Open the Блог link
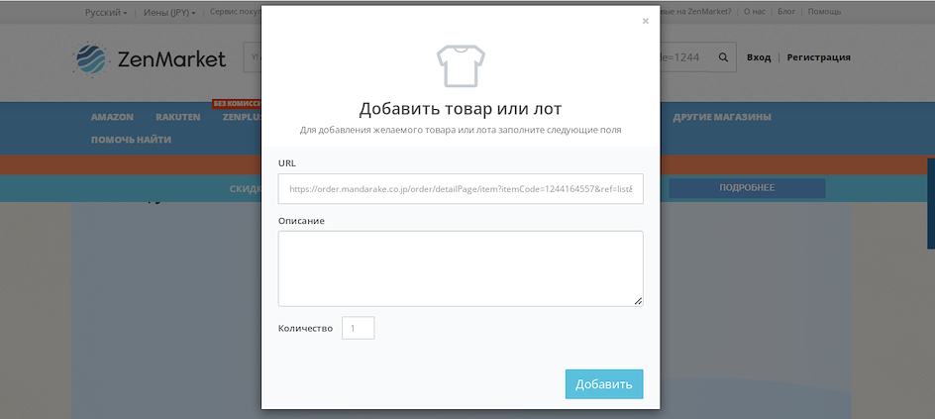935x419 pixels. [786, 11]
